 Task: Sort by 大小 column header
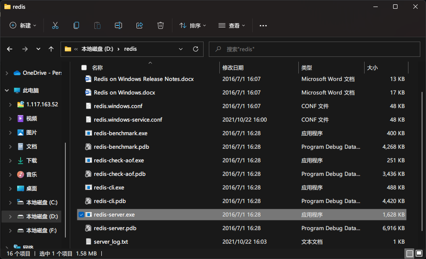(x=372, y=67)
